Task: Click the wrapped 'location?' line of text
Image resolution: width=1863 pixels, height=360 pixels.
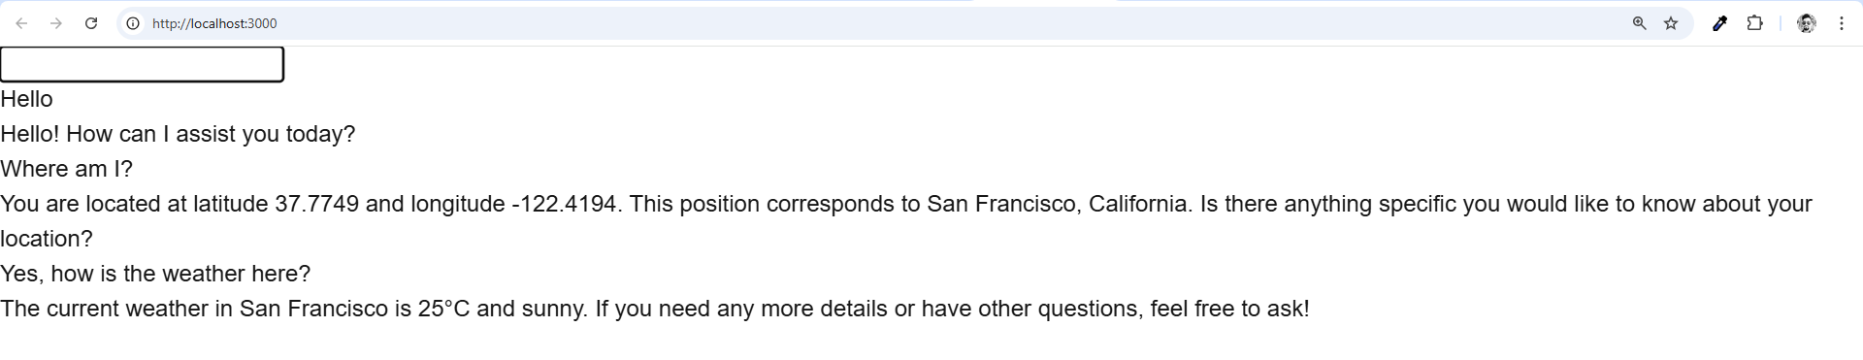Action: click(x=47, y=239)
